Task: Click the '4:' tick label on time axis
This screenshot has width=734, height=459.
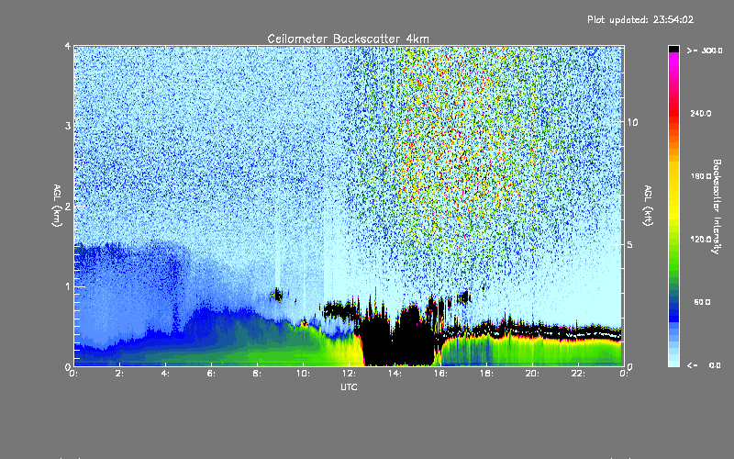Action: click(x=166, y=374)
